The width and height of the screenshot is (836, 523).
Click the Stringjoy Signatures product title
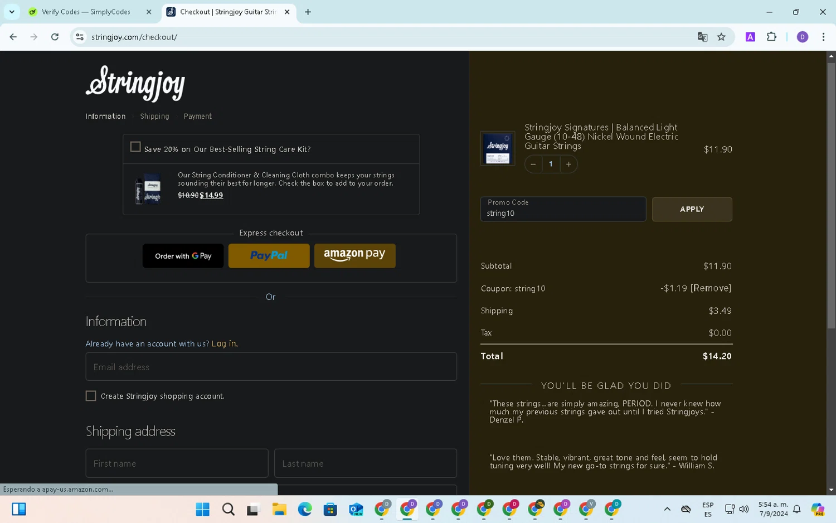click(601, 137)
